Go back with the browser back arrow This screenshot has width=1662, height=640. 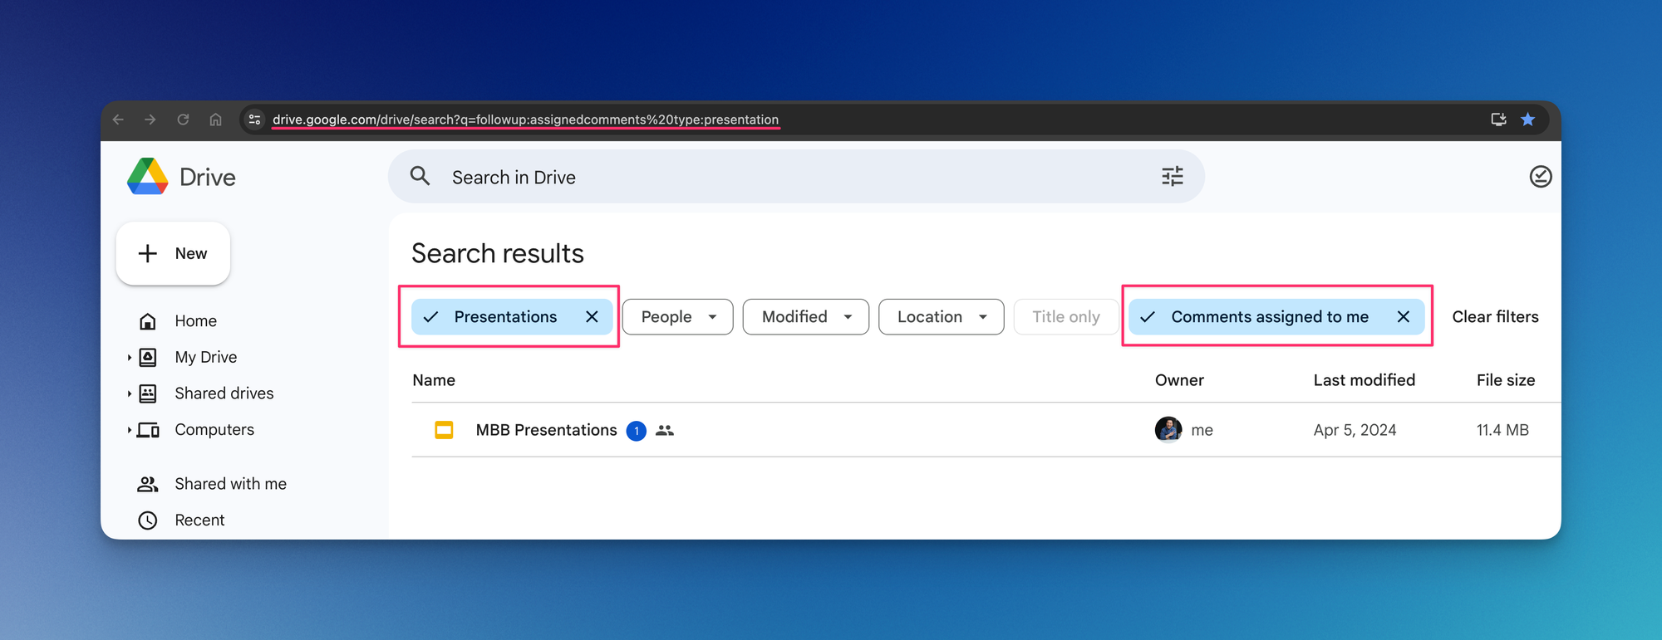pyautogui.click(x=118, y=120)
